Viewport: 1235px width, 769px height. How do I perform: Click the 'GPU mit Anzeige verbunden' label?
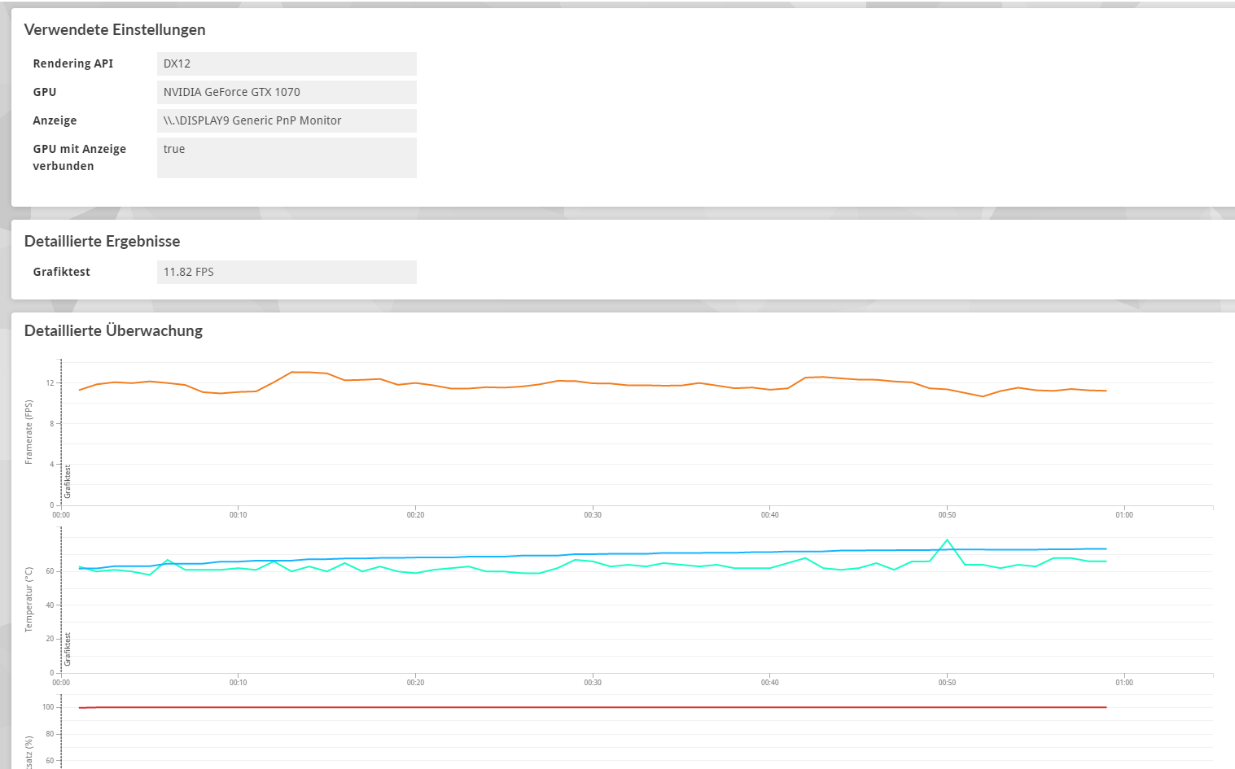[80, 158]
